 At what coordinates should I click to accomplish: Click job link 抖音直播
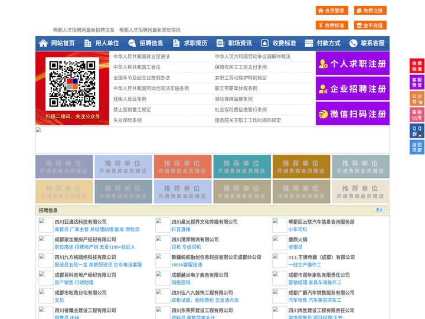pyautogui.click(x=181, y=229)
